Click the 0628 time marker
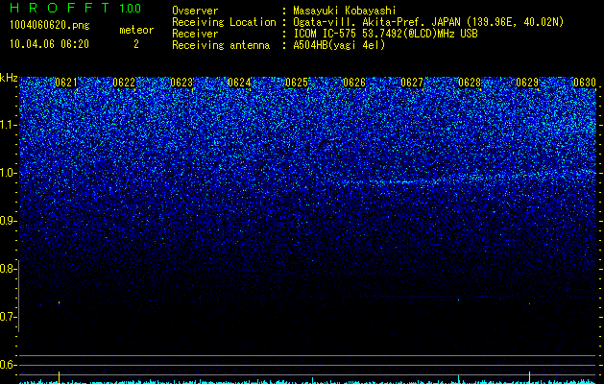This screenshot has width=604, height=384. click(x=470, y=83)
